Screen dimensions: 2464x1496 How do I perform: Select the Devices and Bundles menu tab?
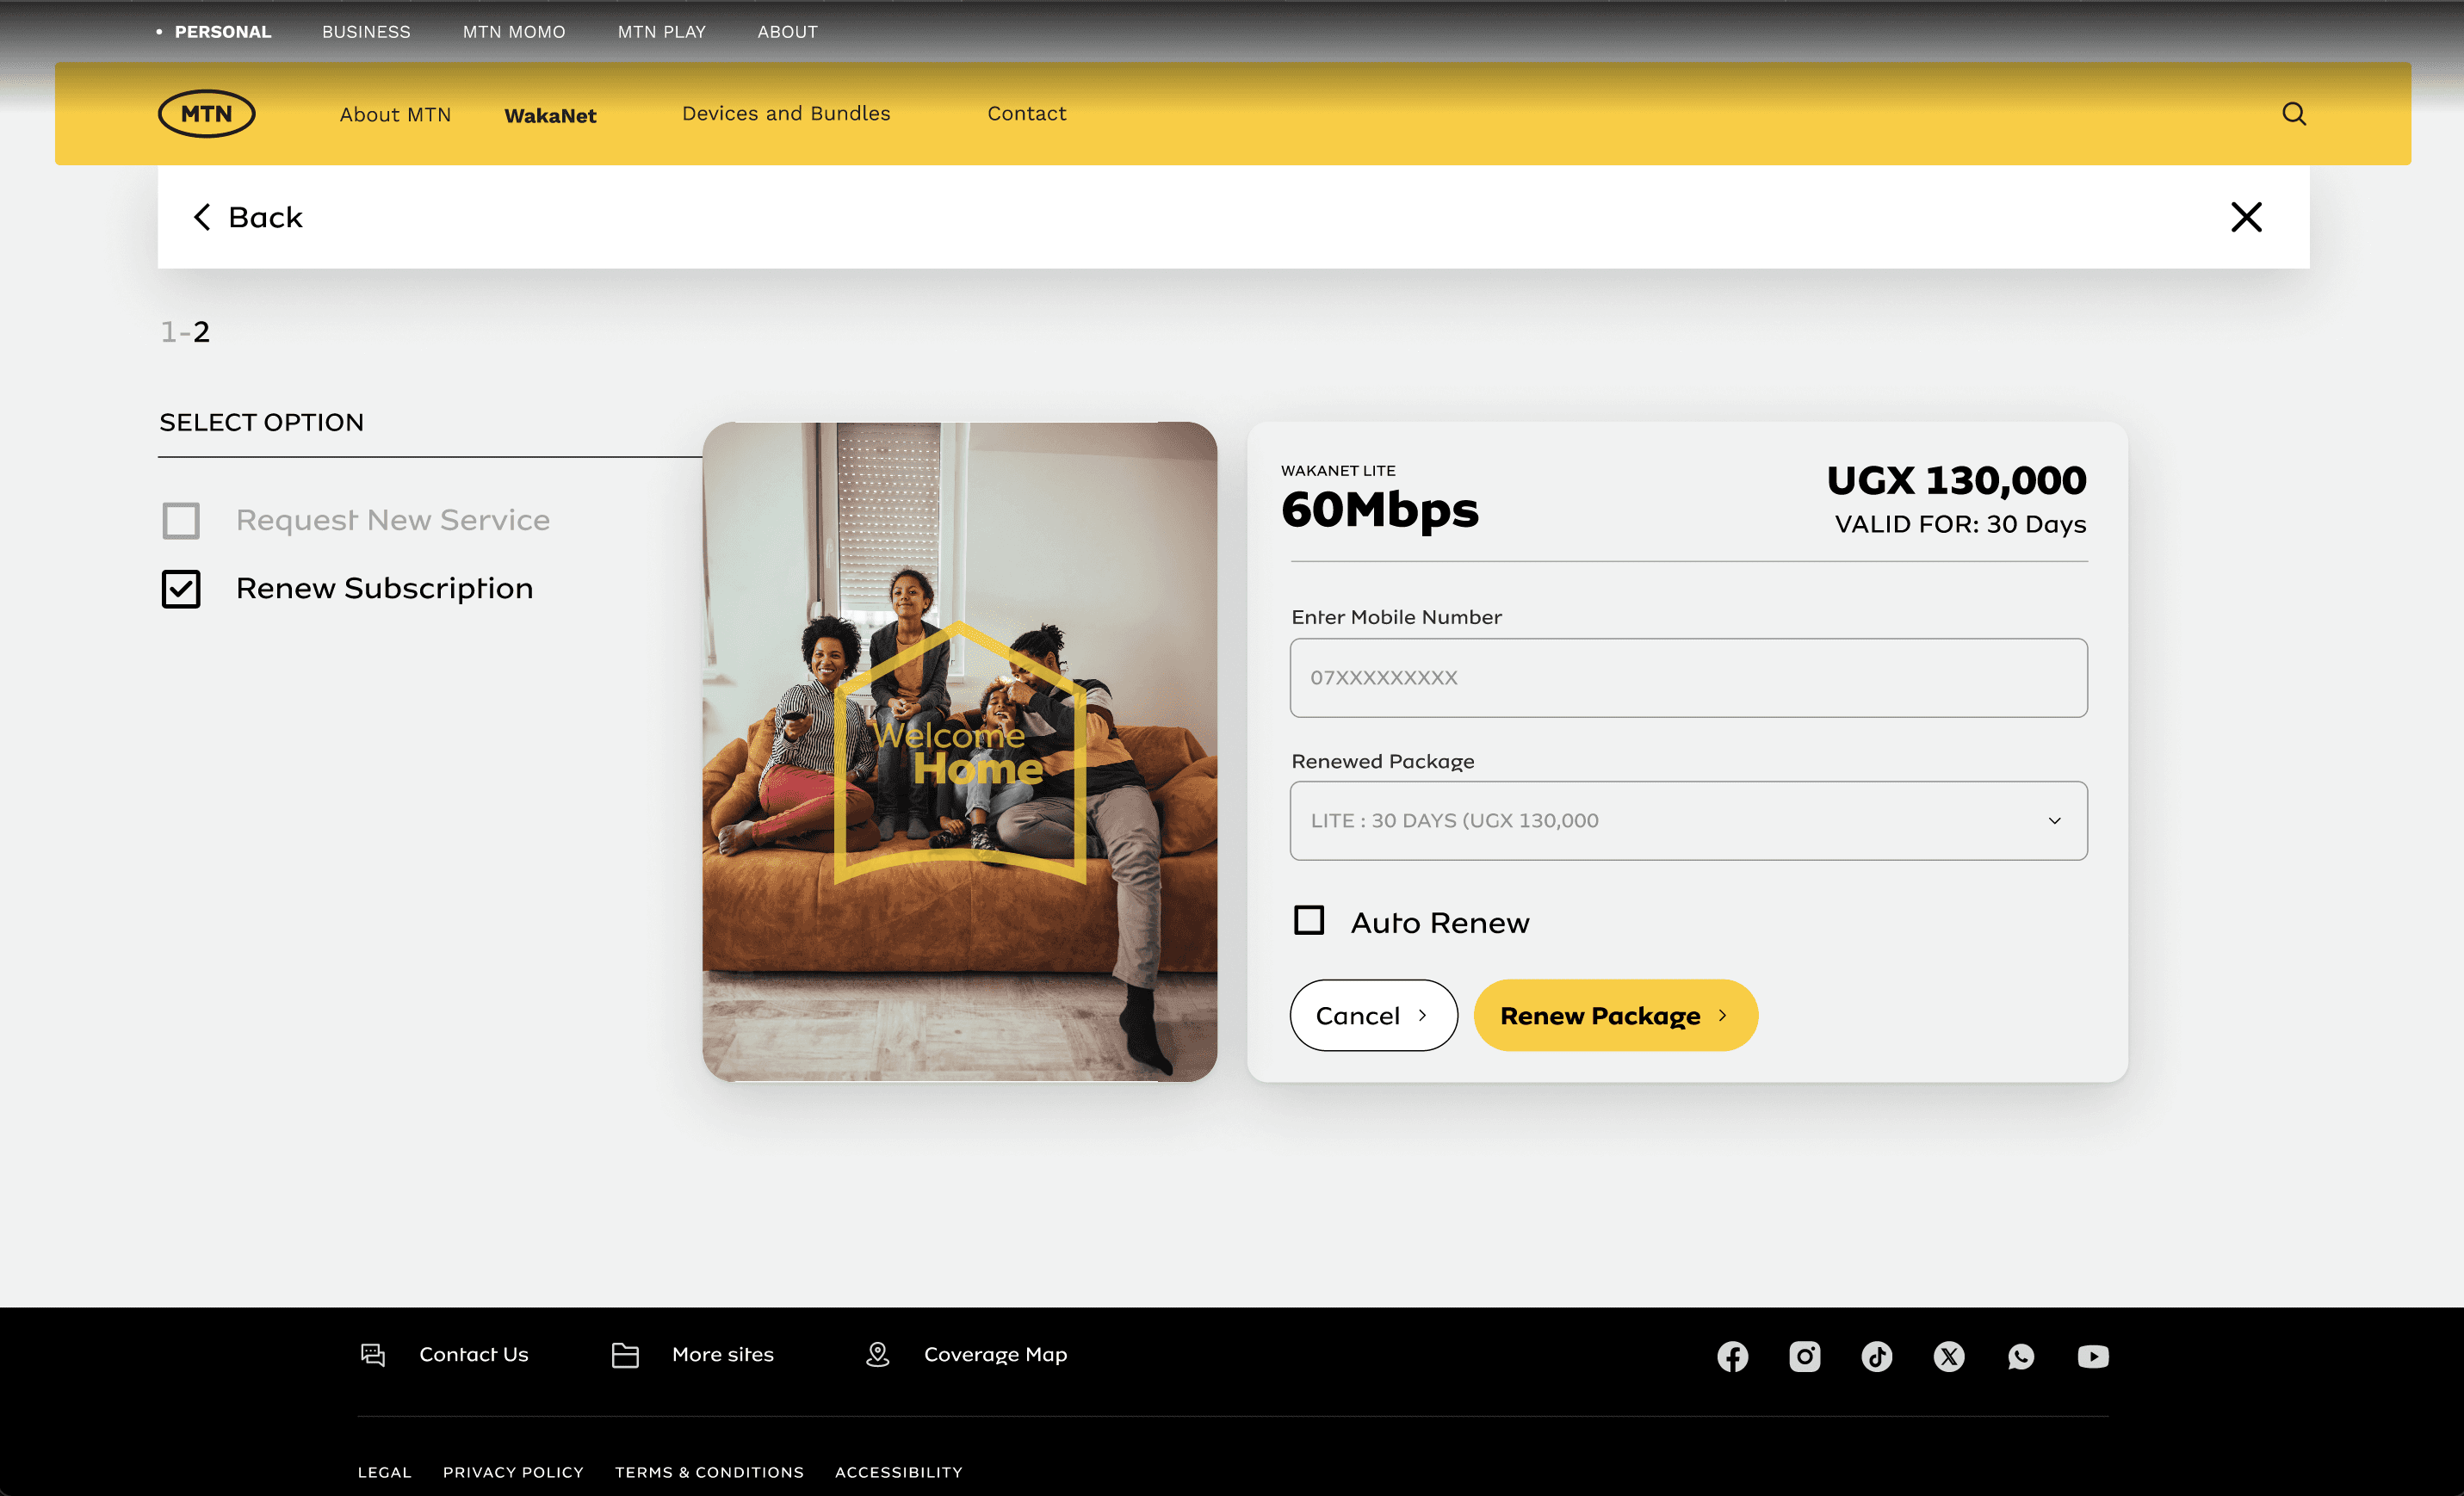point(787,113)
